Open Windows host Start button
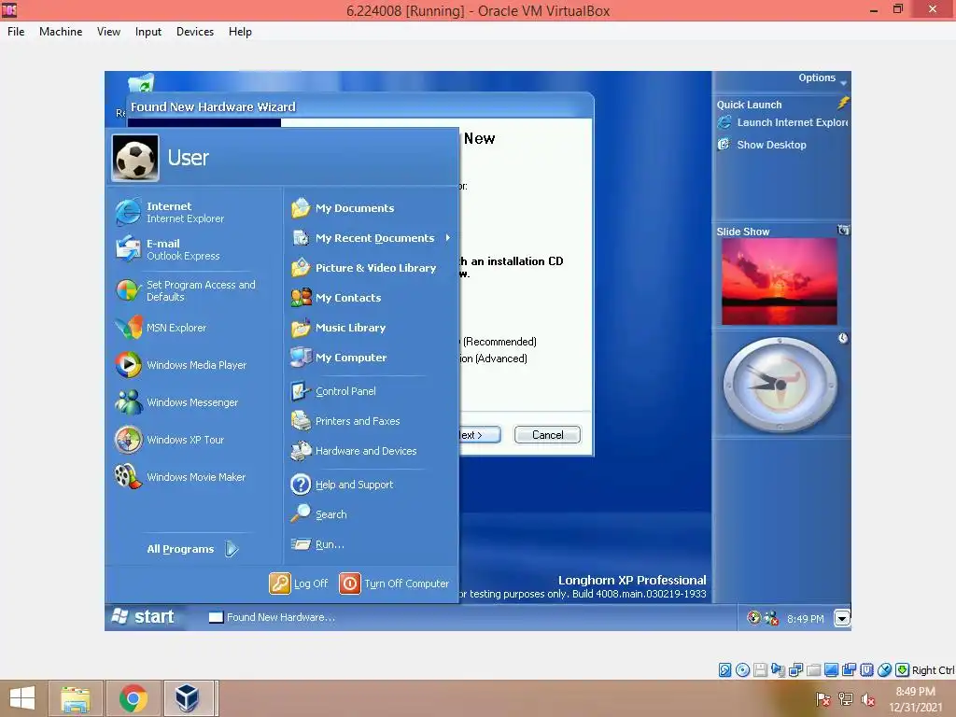 (x=22, y=698)
